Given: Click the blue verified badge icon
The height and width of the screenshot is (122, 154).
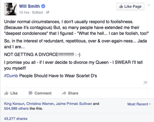Looking at the screenshot, I should pyautogui.click(x=43, y=6).
